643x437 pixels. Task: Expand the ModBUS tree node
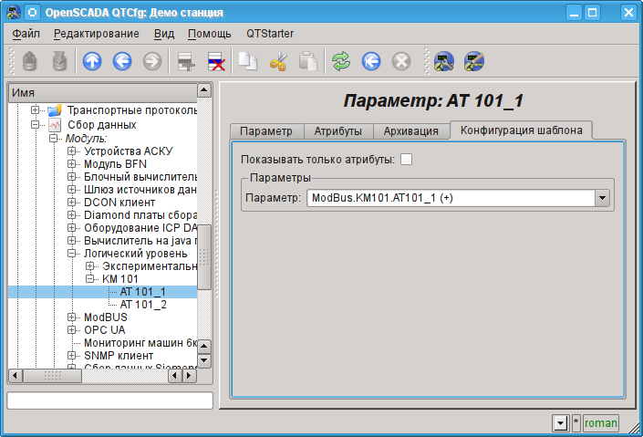coord(72,317)
